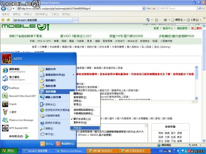Switch to Mobile01 發表回覆 tab
Screen dimensions: 206x154
click(43, 20)
